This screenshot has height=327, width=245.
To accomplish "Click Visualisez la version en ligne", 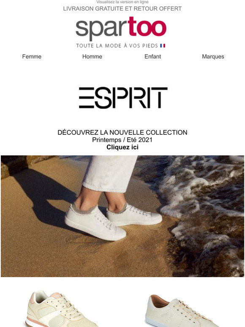I will [122, 2].
